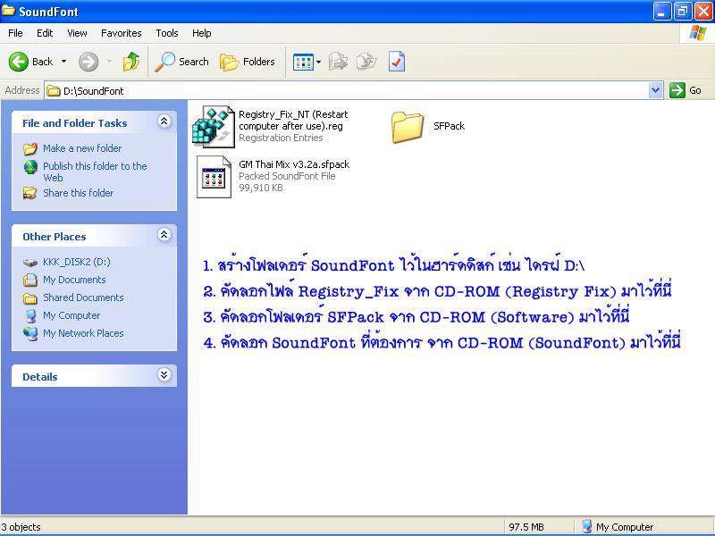Open the Tools menu
The width and height of the screenshot is (715, 536).
[x=167, y=33]
